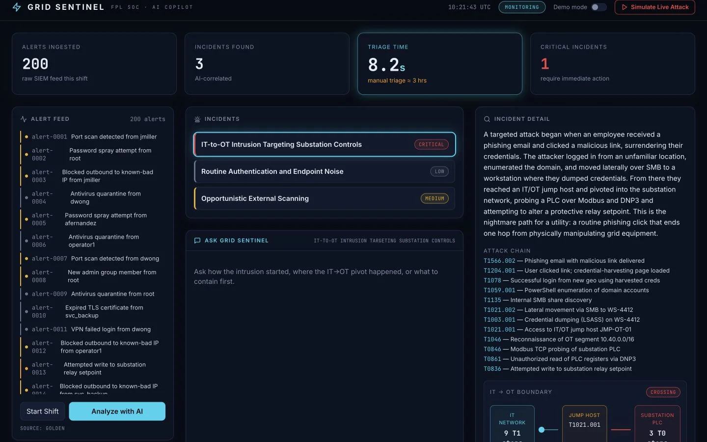Click the JUMP HOST boundary node
The image size is (707, 442).
click(584, 424)
